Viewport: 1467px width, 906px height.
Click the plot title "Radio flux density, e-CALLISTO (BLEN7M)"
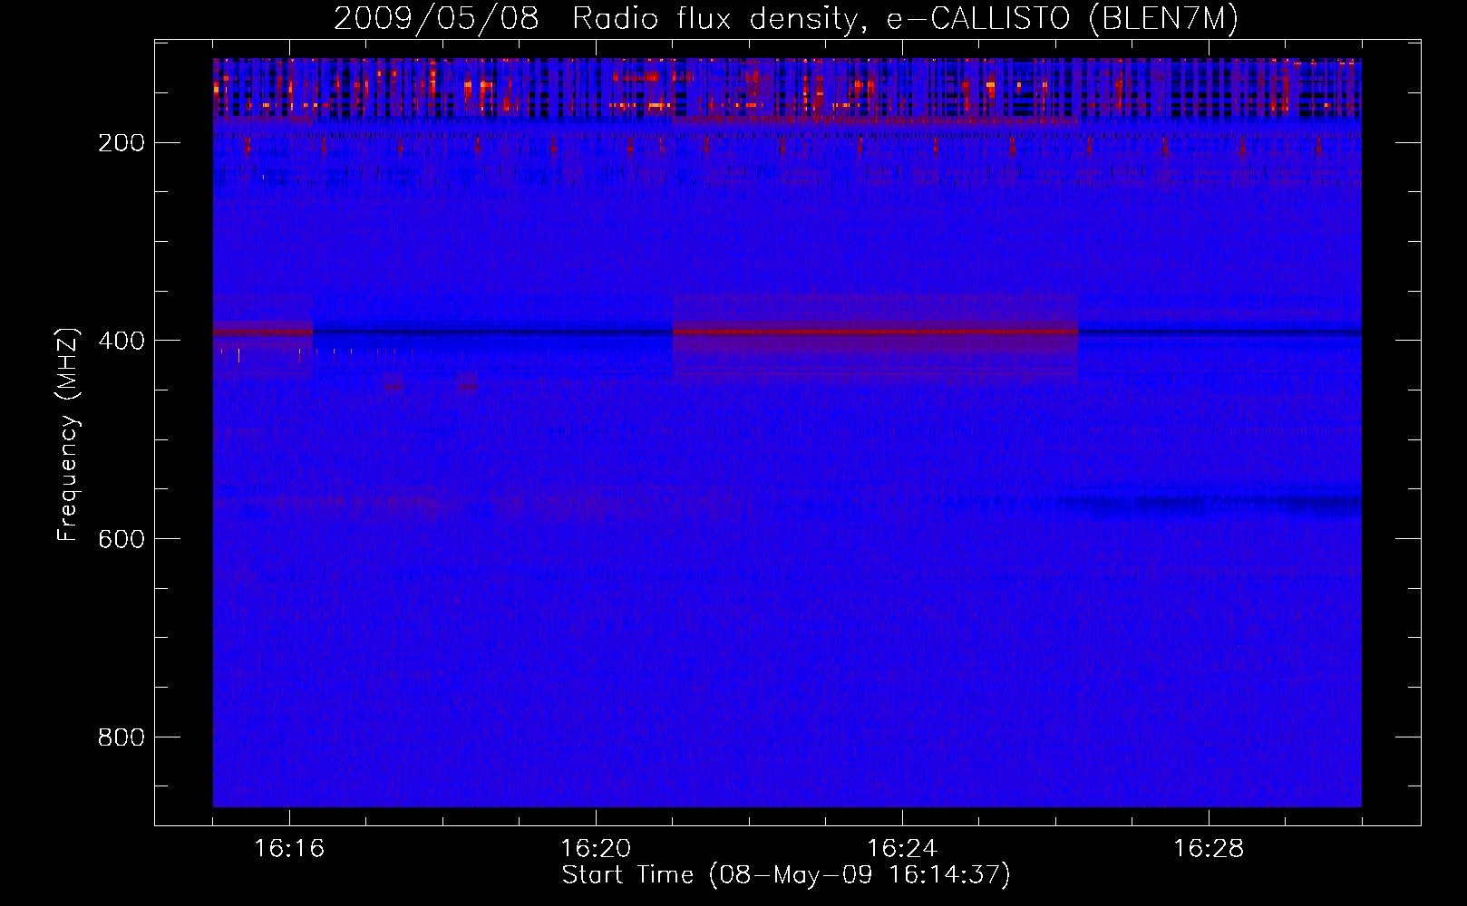tap(905, 18)
